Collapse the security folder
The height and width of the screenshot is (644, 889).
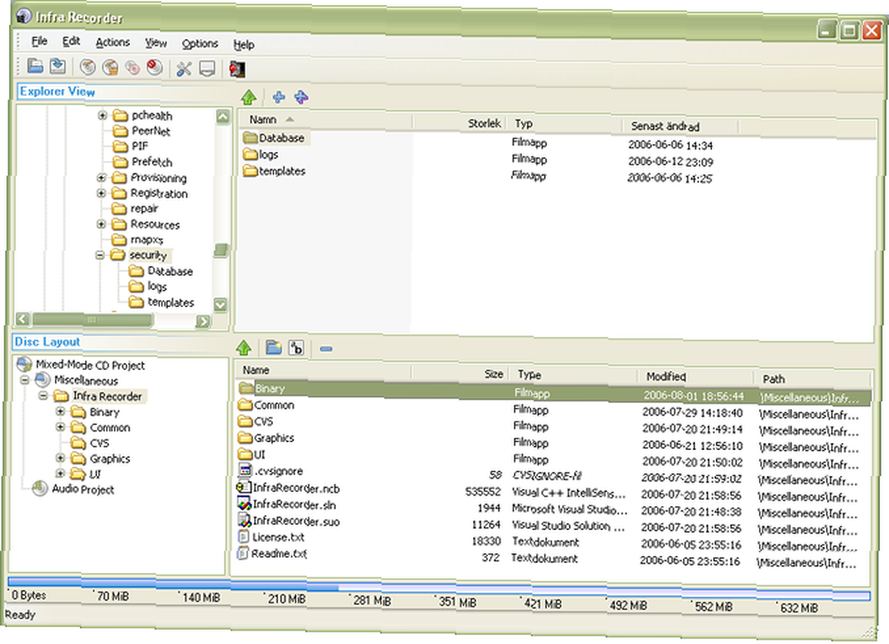(100, 255)
